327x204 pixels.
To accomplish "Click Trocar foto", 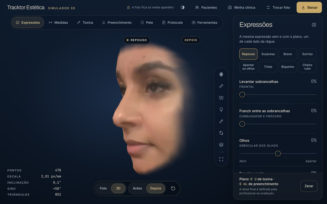I will point(278,7).
